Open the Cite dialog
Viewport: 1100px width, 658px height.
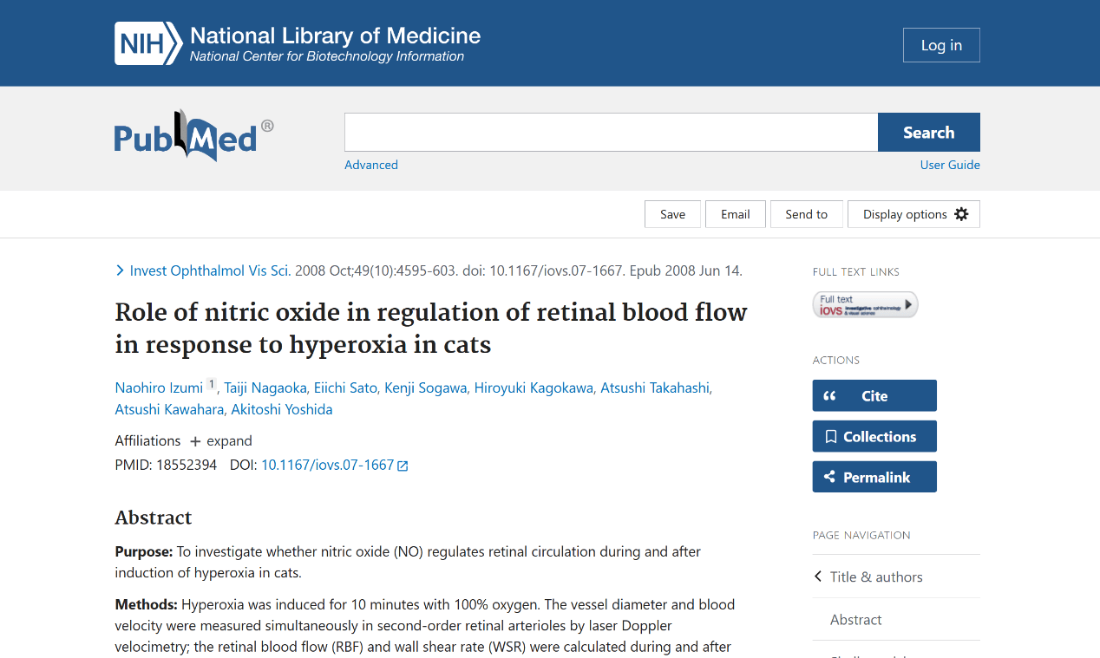(x=874, y=395)
